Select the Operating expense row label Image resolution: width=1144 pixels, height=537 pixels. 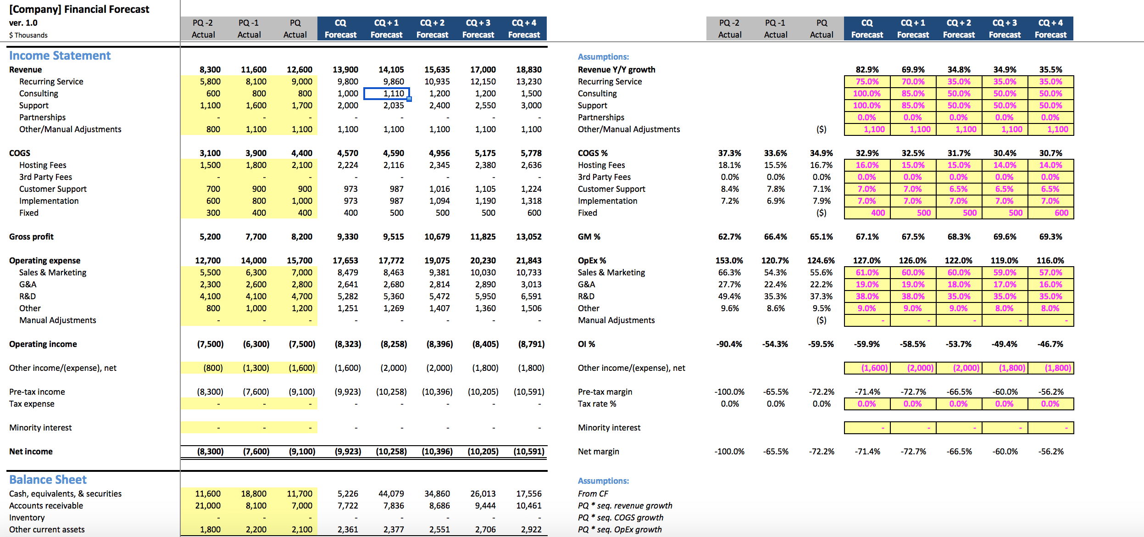44,261
